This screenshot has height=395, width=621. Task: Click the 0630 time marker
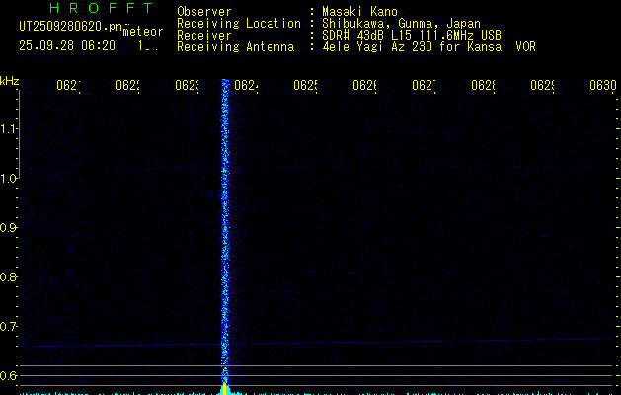(x=603, y=86)
